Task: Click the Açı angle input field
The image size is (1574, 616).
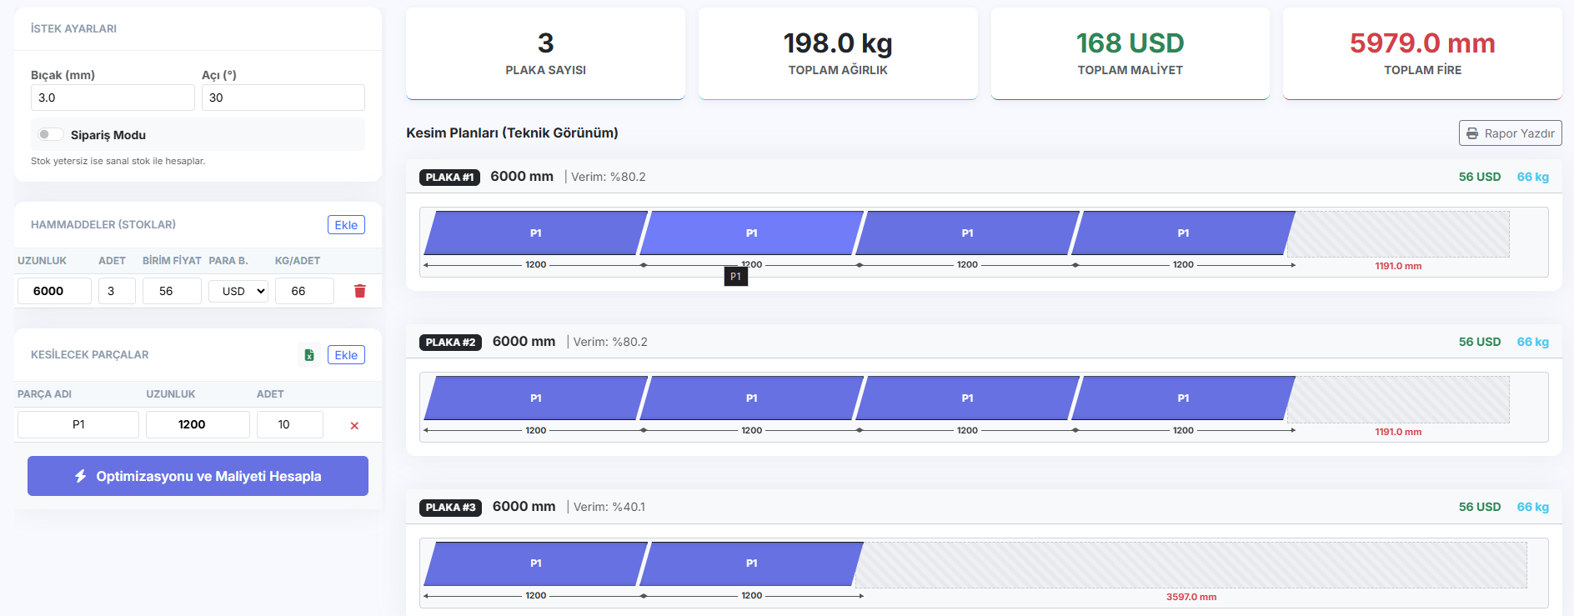Action: click(x=283, y=98)
